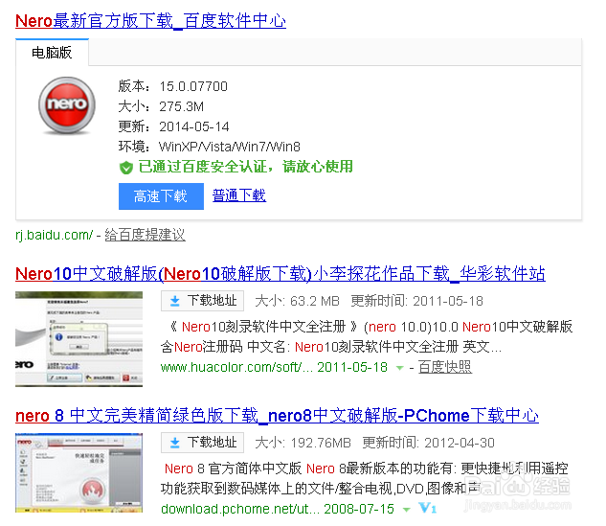
Task: Click 大小: 63.2 MB text
Action: [297, 301]
